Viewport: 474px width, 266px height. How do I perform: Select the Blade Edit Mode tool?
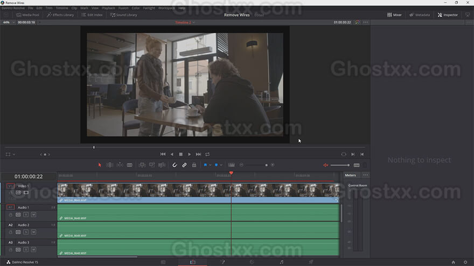(130, 165)
